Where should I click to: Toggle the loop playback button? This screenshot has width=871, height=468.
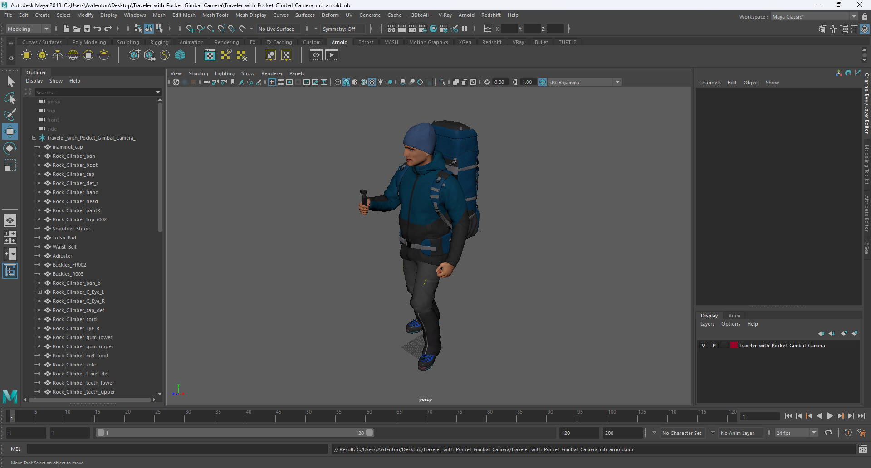tap(828, 433)
